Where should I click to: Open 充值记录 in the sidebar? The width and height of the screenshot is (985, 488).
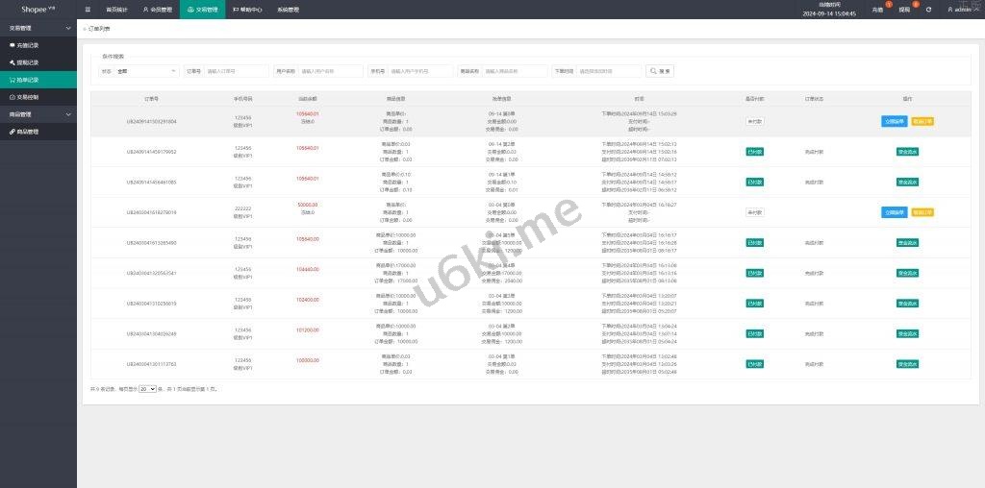27,45
